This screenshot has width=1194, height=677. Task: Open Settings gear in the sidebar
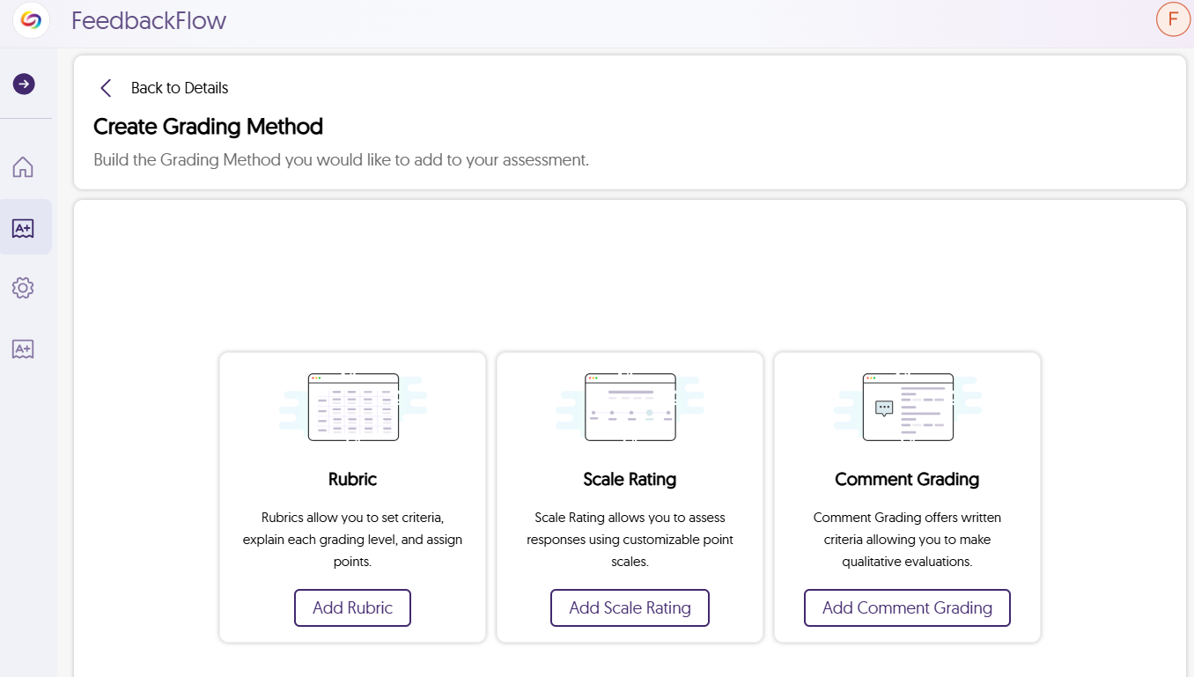(x=23, y=288)
